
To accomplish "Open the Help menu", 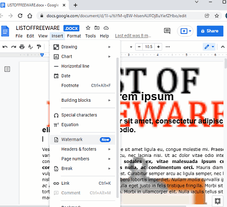I will (x=104, y=36).
